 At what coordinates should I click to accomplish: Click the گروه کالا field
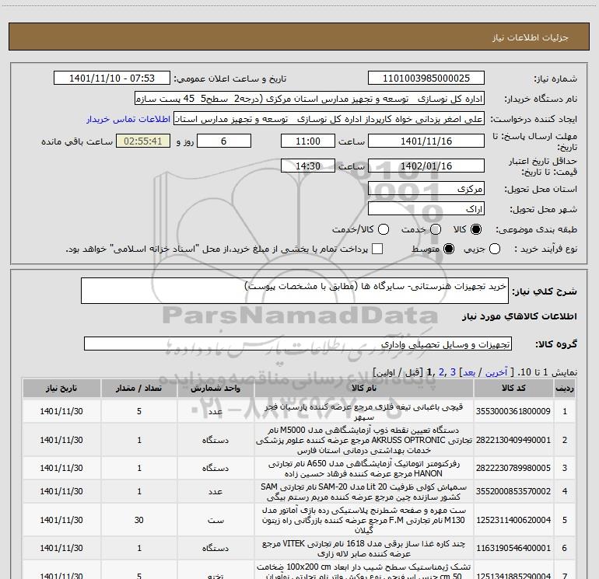click(298, 344)
